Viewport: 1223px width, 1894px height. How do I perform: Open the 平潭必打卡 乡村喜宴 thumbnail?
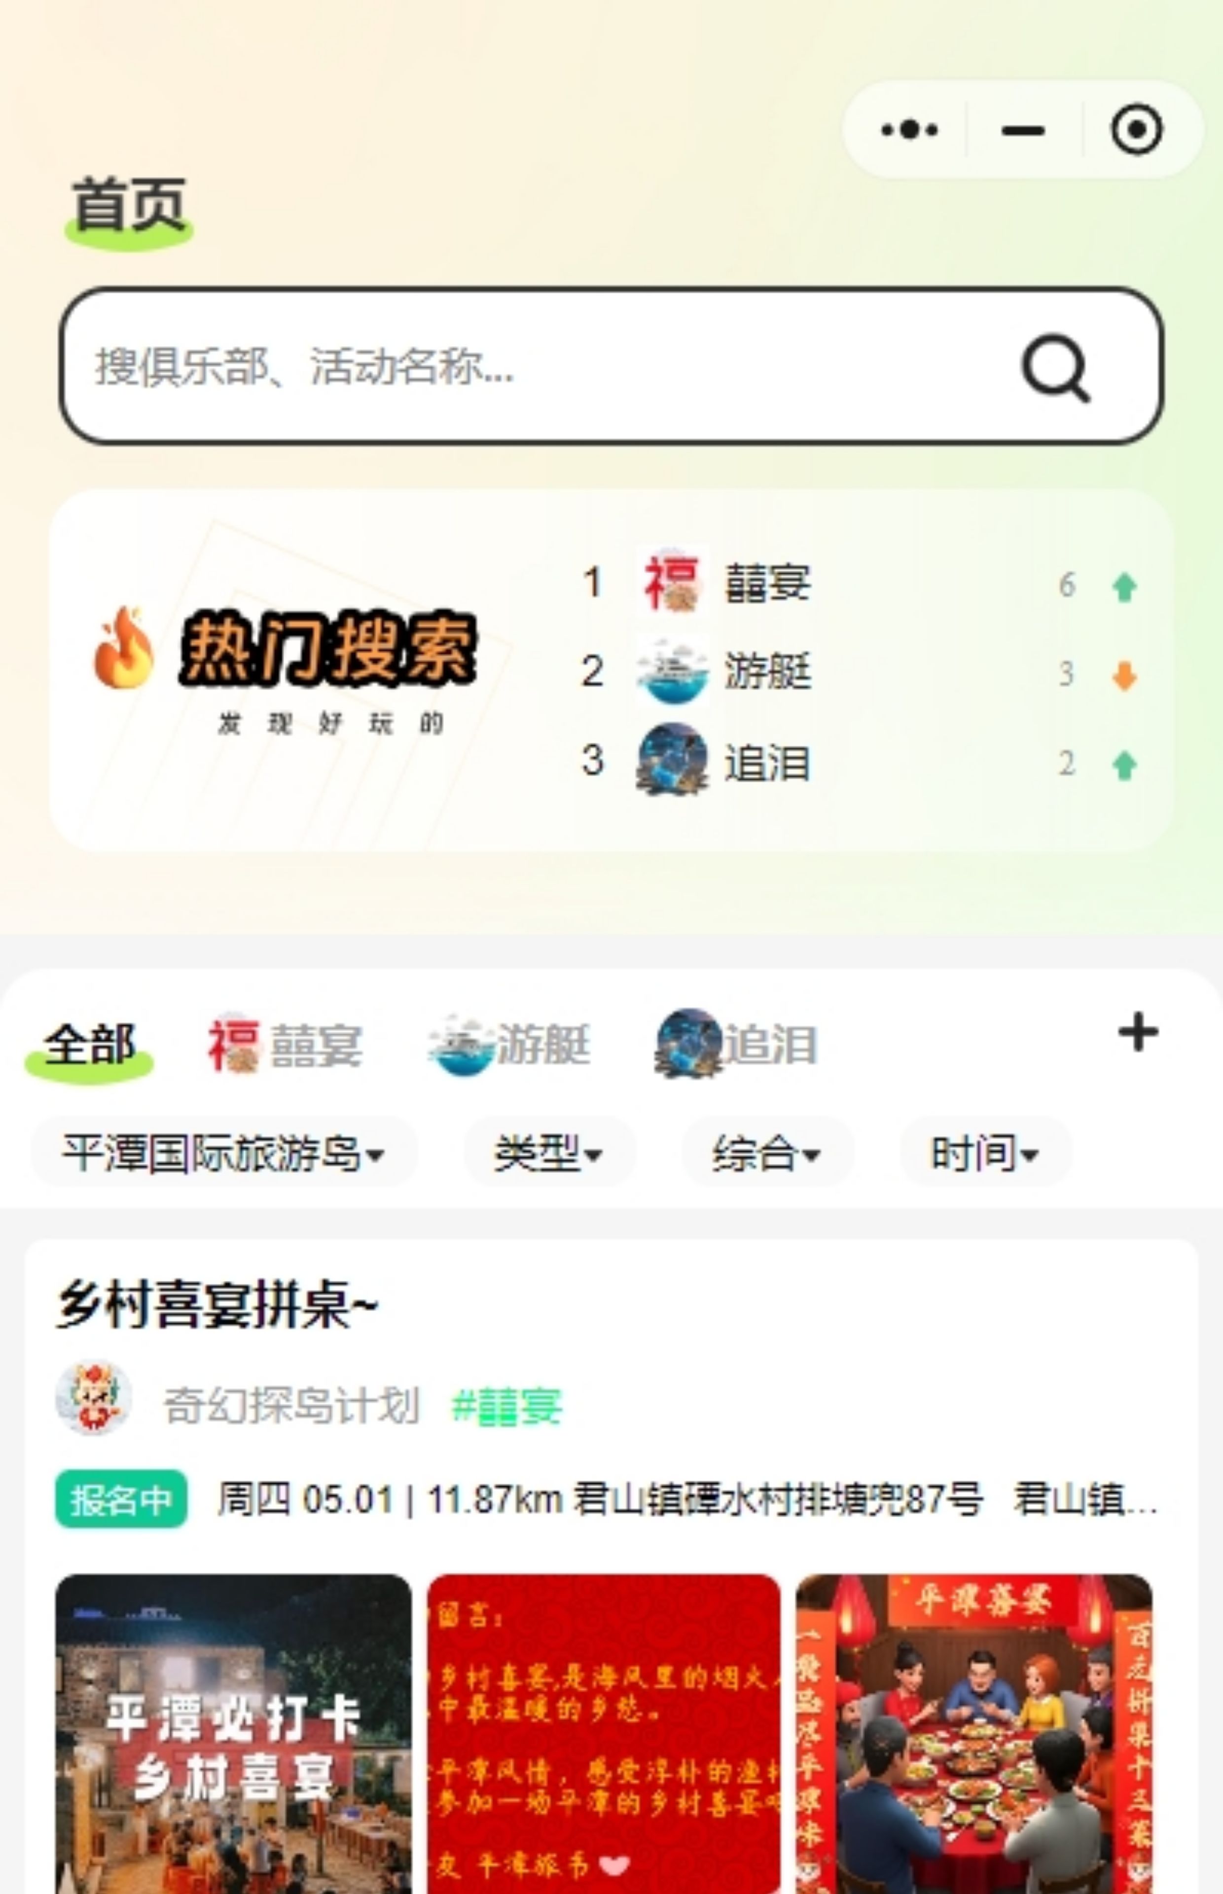coord(233,1734)
